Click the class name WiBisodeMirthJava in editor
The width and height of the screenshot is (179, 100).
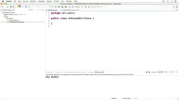click(80, 18)
